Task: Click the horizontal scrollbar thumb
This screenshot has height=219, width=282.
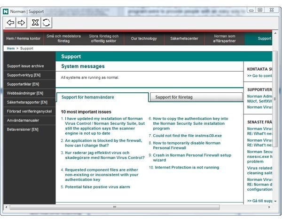Action: (115, 207)
